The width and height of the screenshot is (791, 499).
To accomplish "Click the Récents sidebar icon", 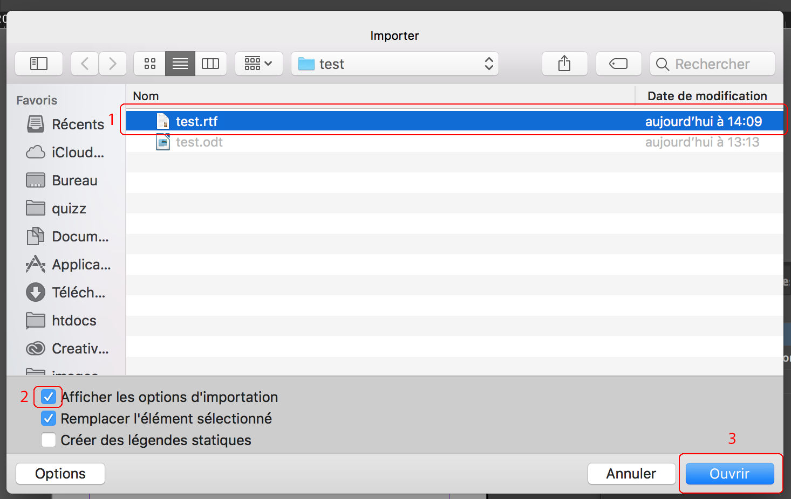I will pyautogui.click(x=36, y=124).
